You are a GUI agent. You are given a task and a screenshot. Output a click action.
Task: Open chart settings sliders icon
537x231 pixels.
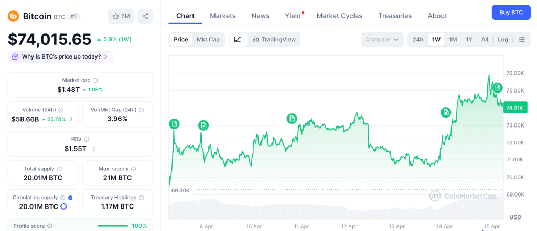(522, 39)
